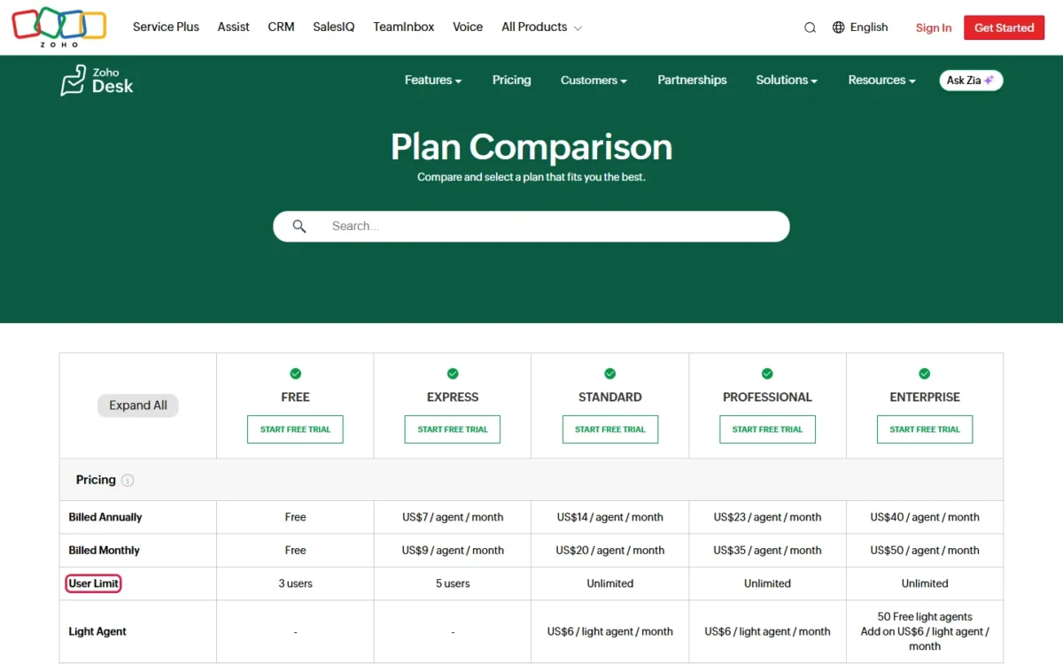Go to Service Plus product

click(166, 27)
